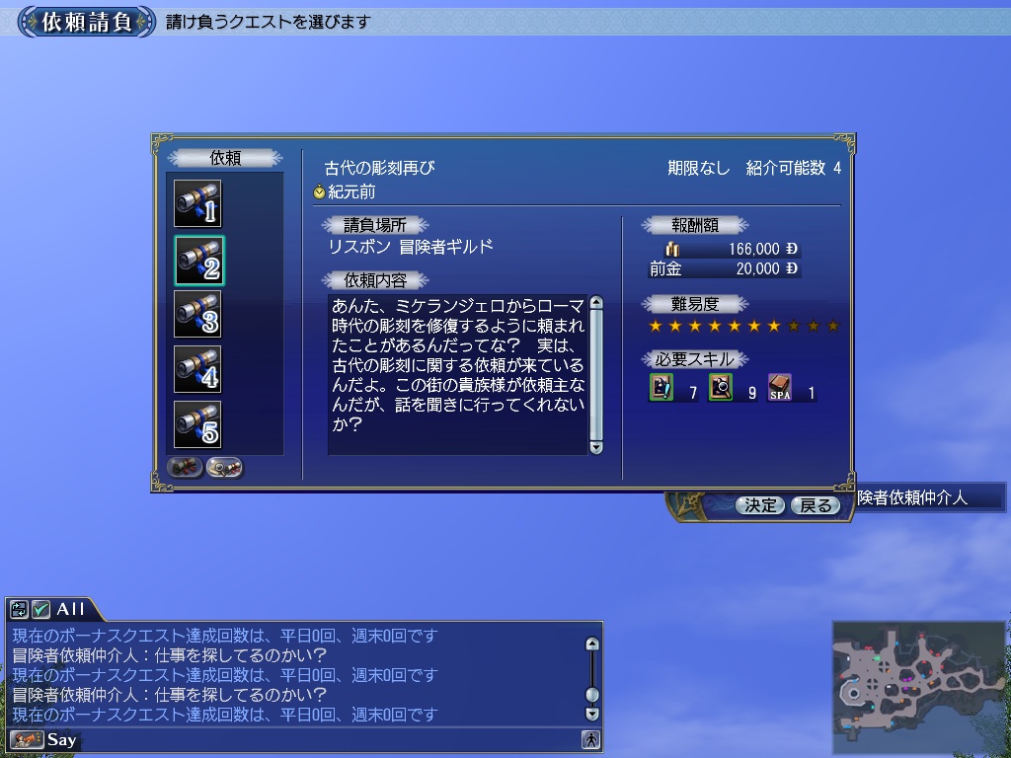The height and width of the screenshot is (758, 1011).
Task: Select quest scroll number 4
Action: click(197, 370)
